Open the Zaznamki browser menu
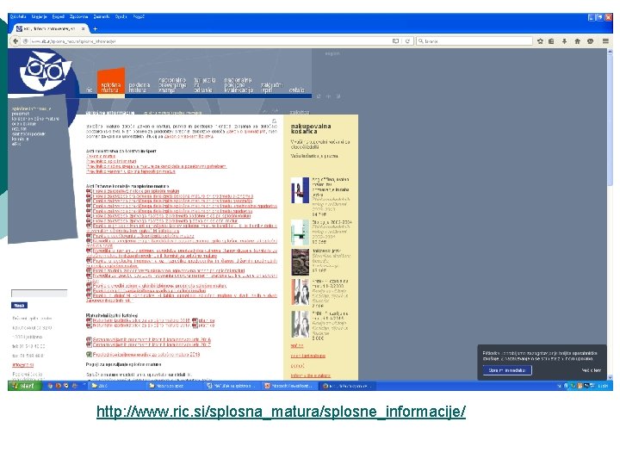The width and height of the screenshot is (620, 465). pyautogui.click(x=102, y=16)
